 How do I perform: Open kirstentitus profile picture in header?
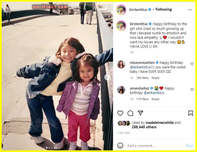(121, 10)
